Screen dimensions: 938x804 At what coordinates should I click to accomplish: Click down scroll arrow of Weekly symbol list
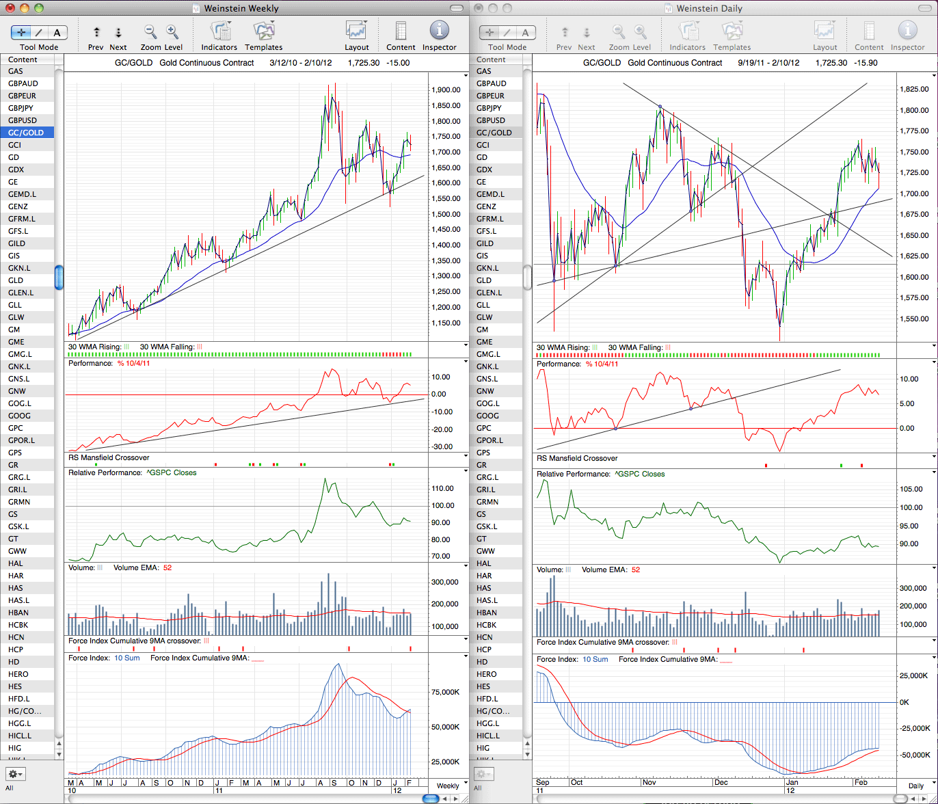[59, 753]
